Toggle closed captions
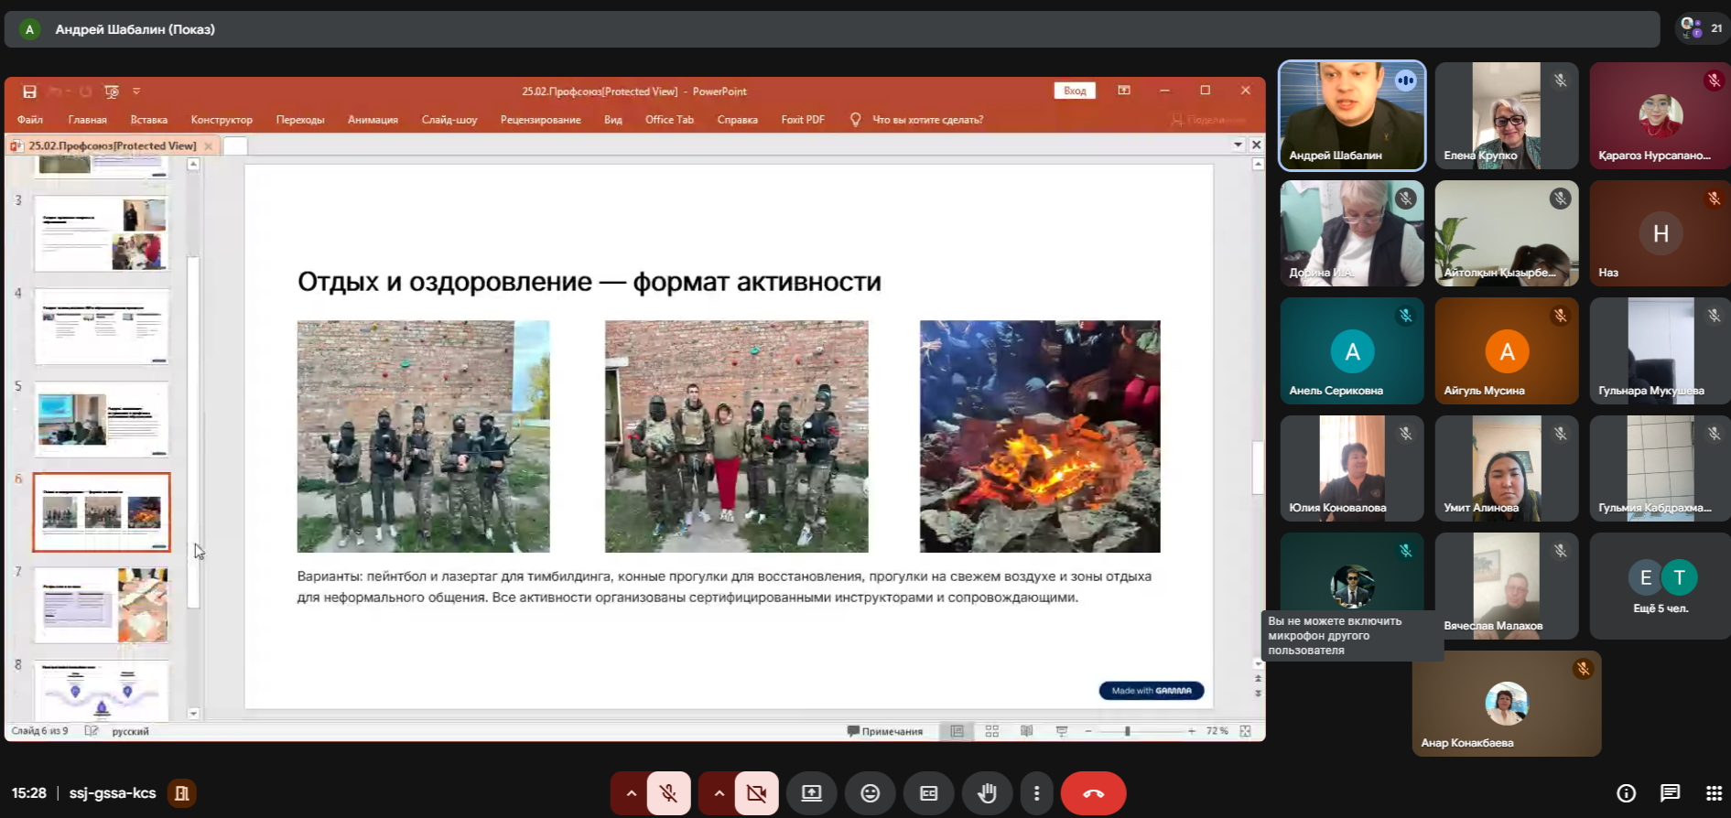The height and width of the screenshot is (818, 1731). (928, 793)
